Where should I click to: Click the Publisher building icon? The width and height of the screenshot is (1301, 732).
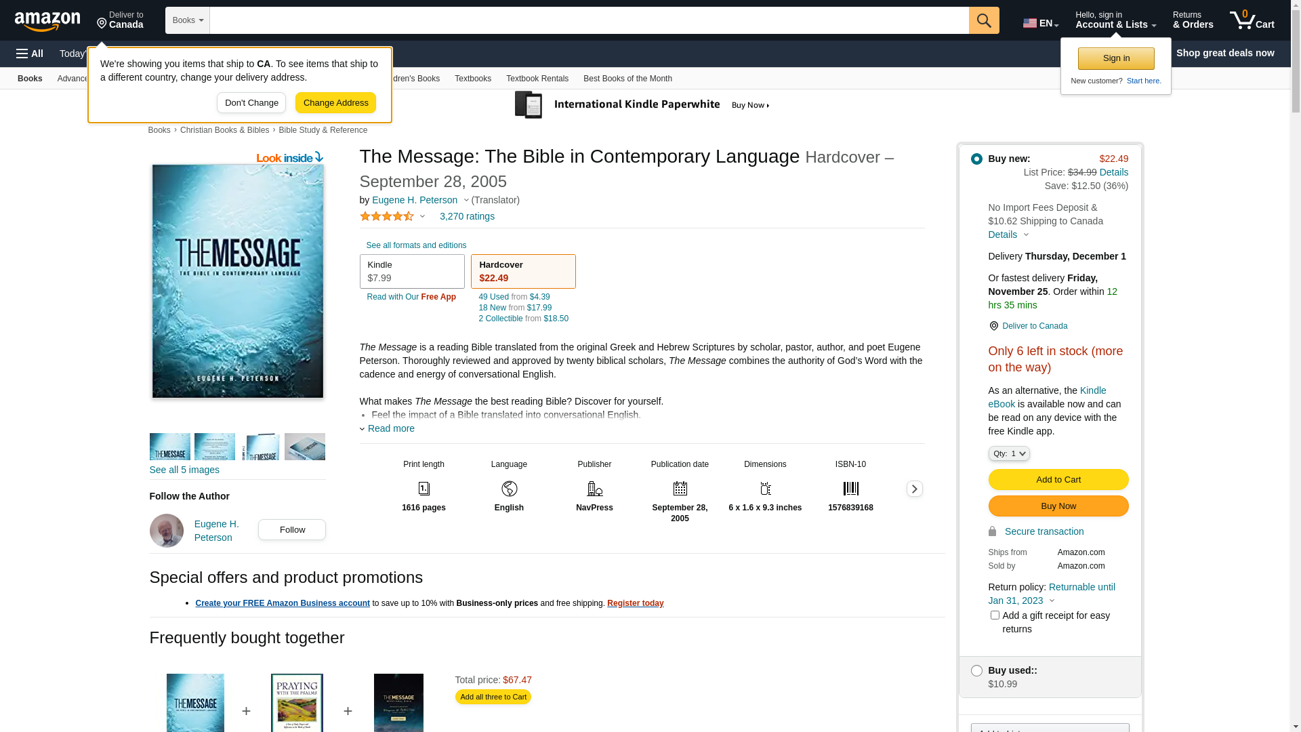[x=594, y=489]
